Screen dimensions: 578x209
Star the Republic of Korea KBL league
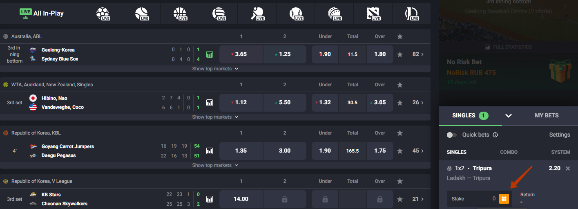pos(400,133)
